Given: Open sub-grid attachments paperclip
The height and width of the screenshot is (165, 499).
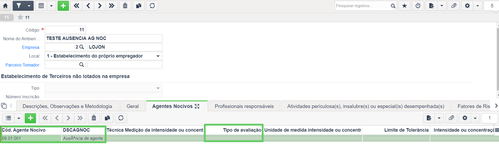Looking at the screenshot, I should [x=451, y=118].
